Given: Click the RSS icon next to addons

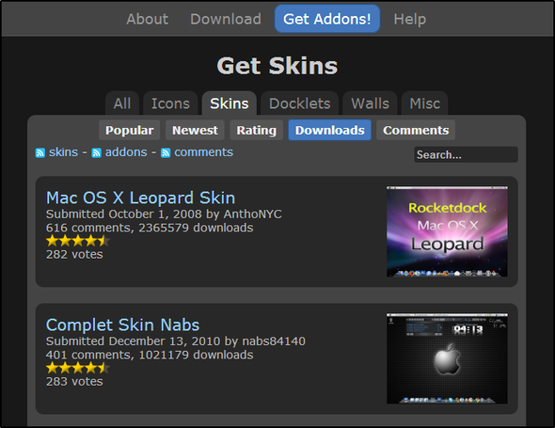Looking at the screenshot, I should [x=96, y=153].
